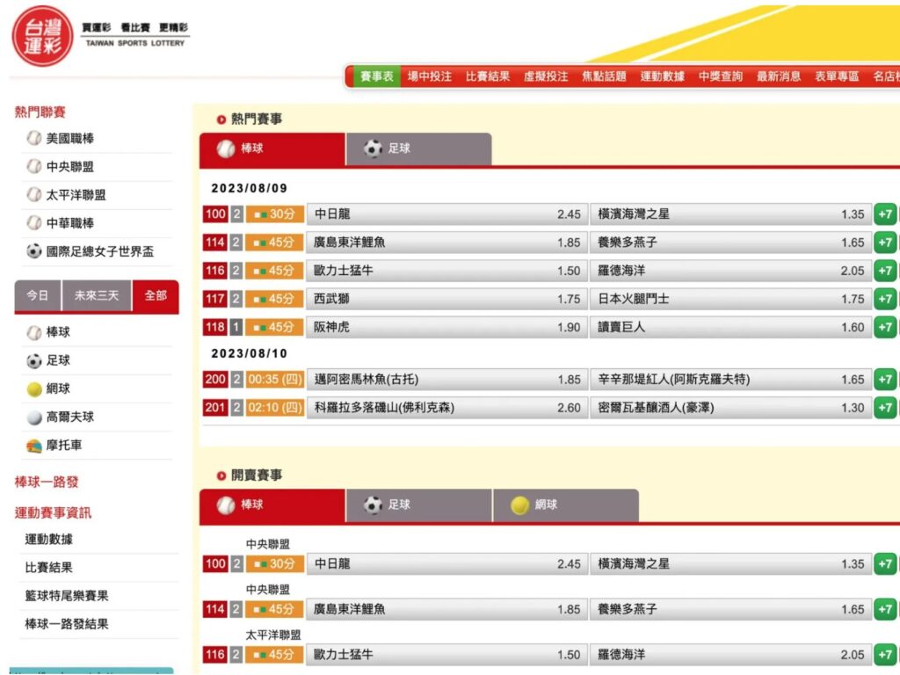This screenshot has height=675, width=900.
Task: Click the 2023/08/10 date heading
Action: tap(249, 353)
